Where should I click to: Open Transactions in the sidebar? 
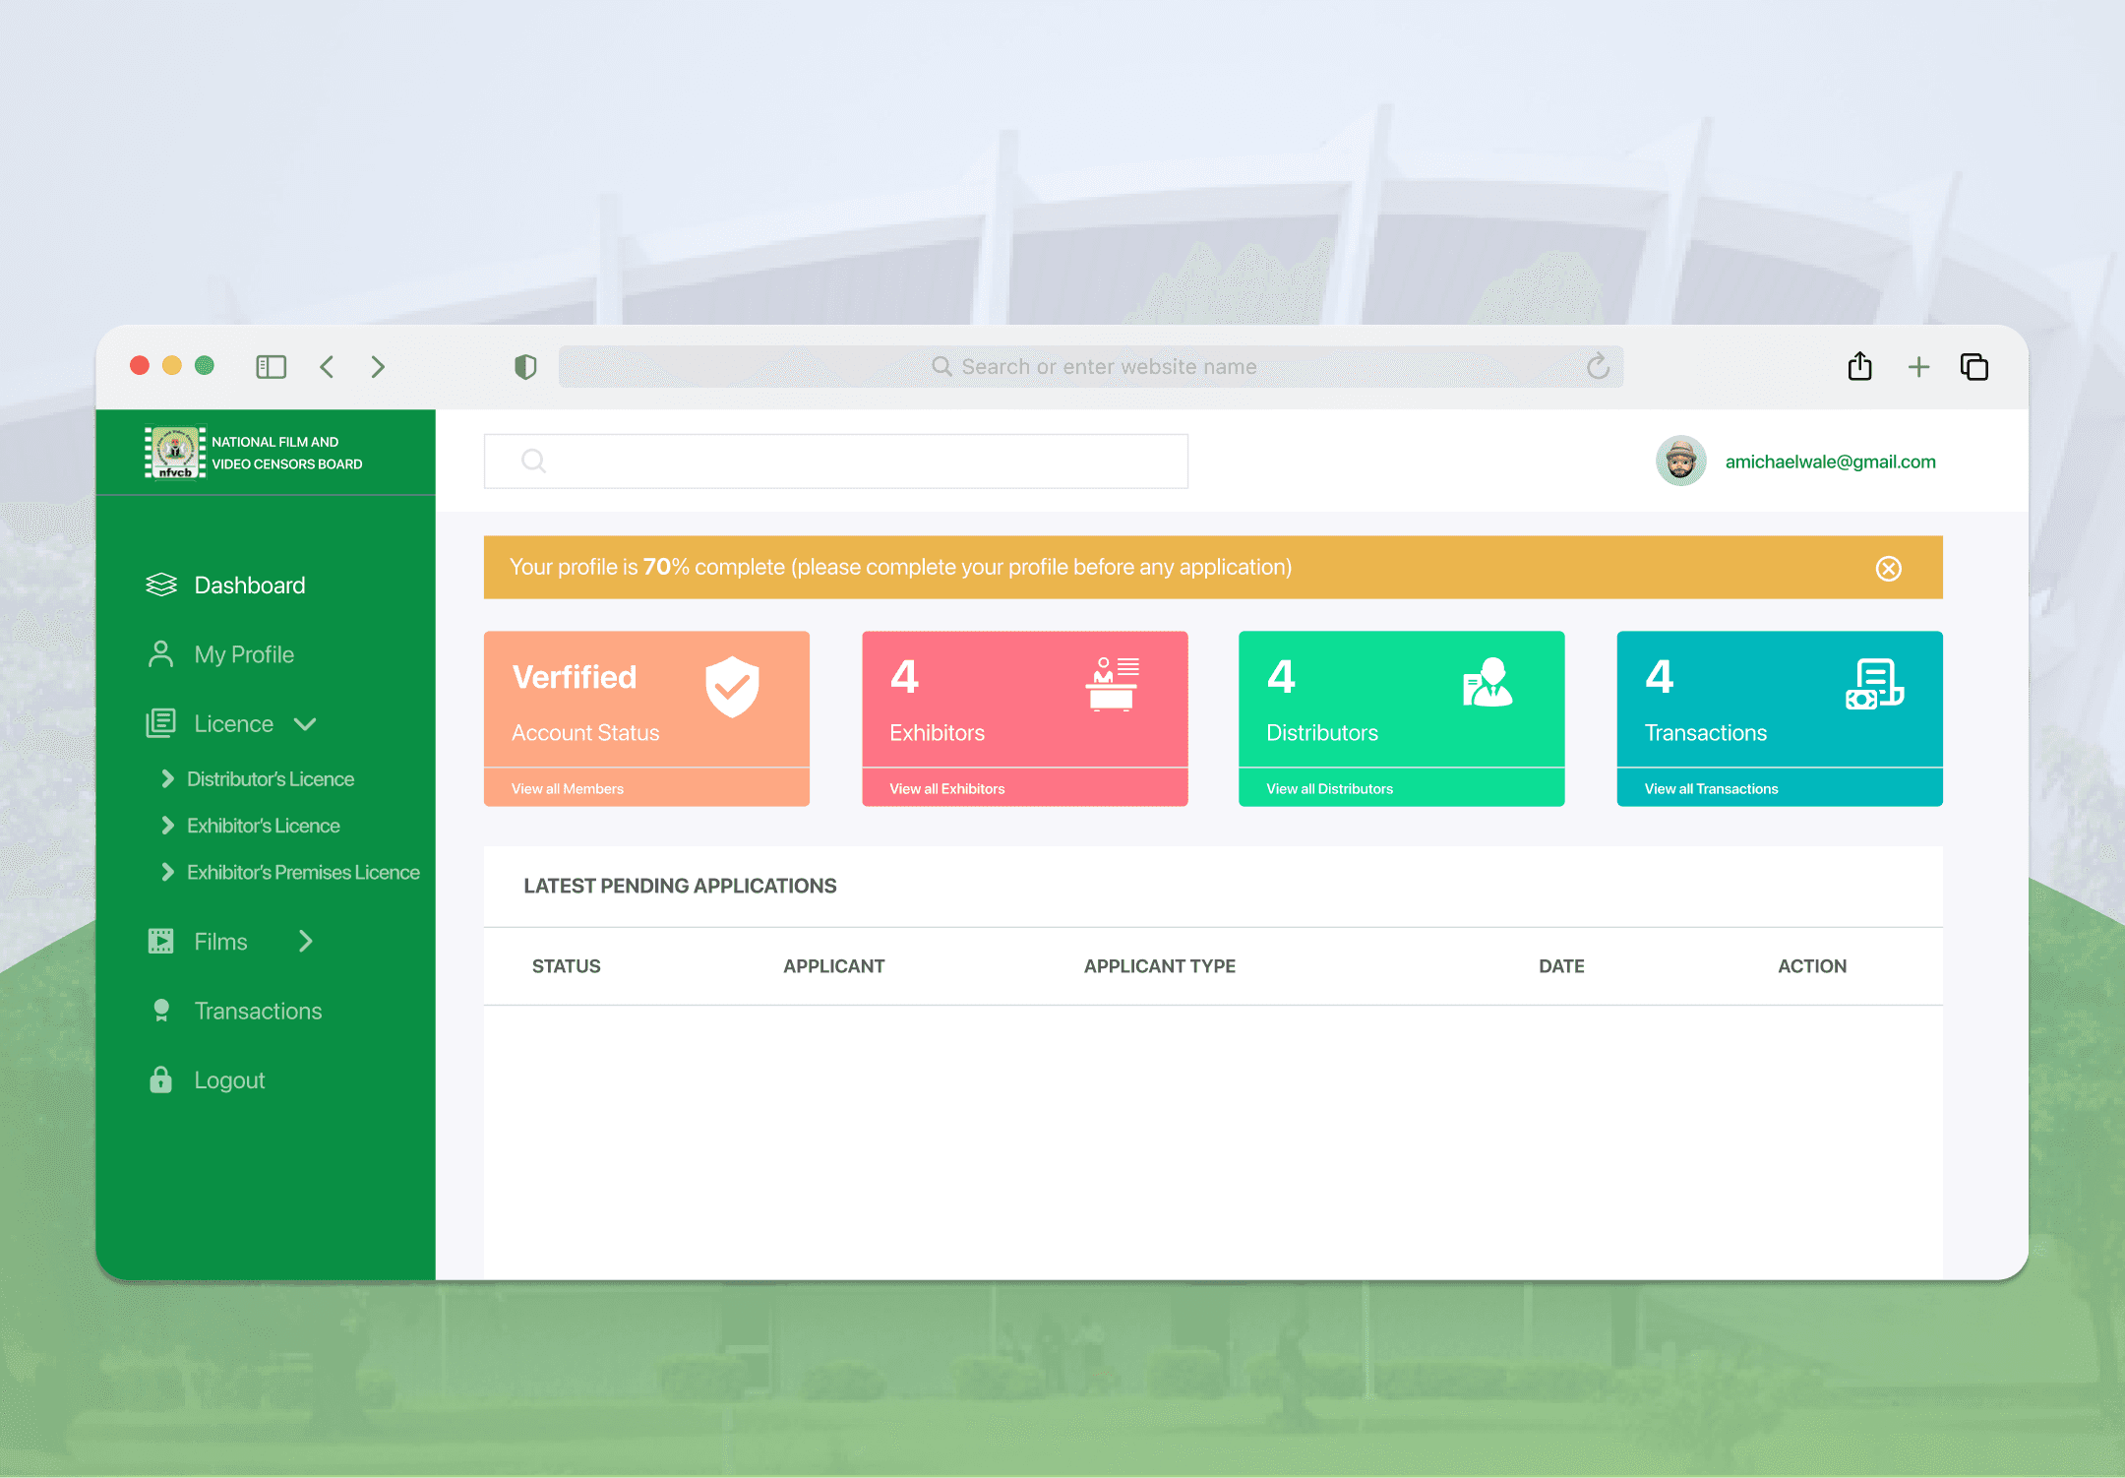pyautogui.click(x=258, y=1011)
